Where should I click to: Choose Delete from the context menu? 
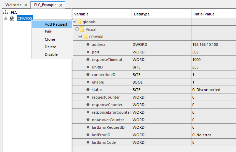(50, 47)
